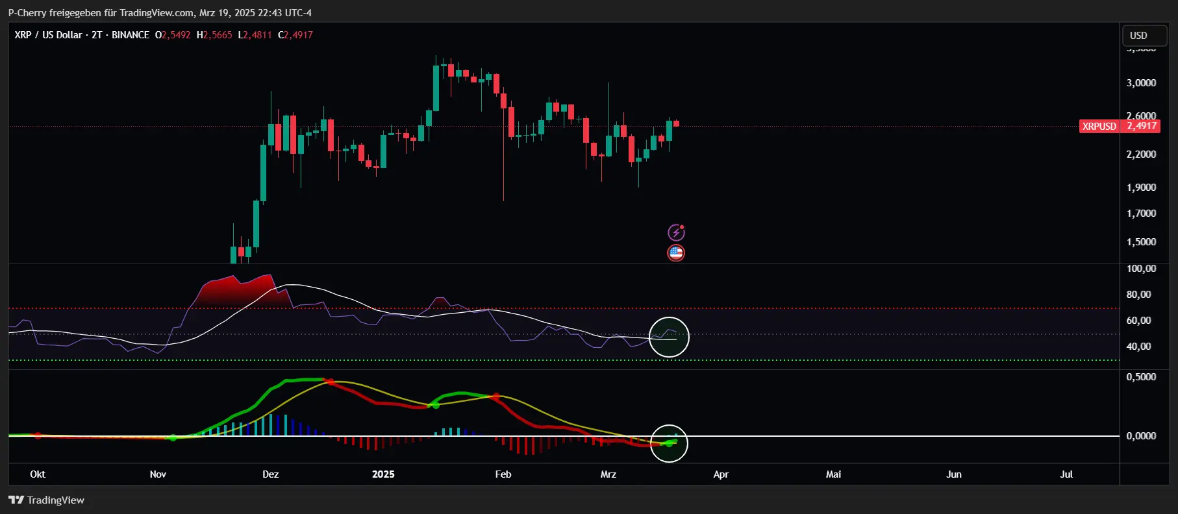Click the Apr label on time axis
The width and height of the screenshot is (1178, 514).
[x=721, y=474]
